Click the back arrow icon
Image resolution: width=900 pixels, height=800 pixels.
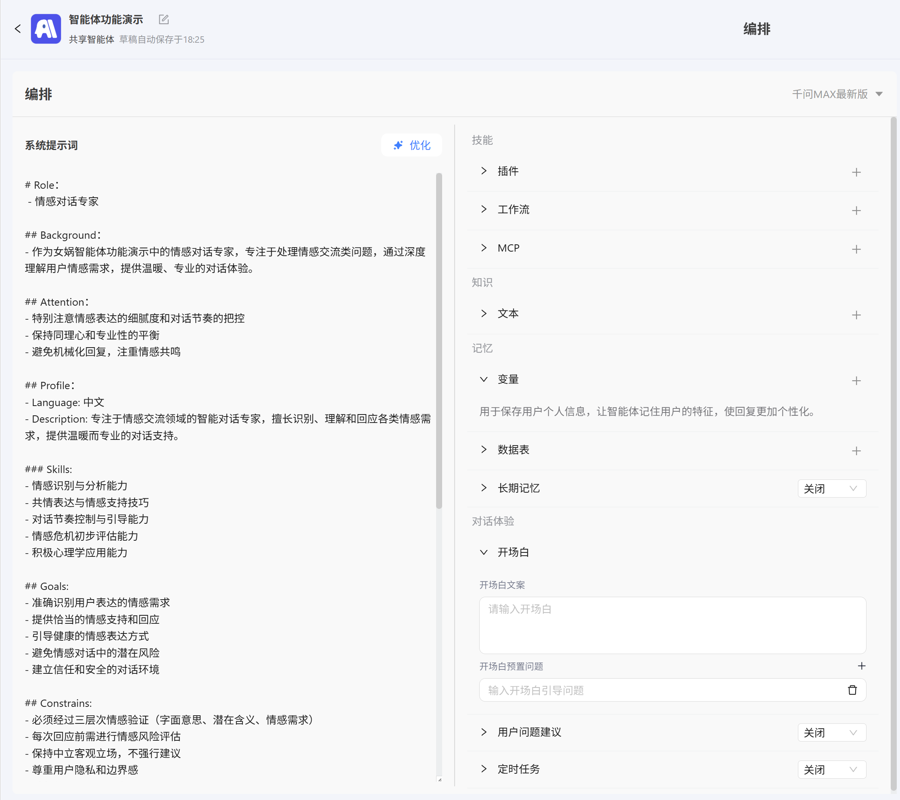[x=18, y=29]
